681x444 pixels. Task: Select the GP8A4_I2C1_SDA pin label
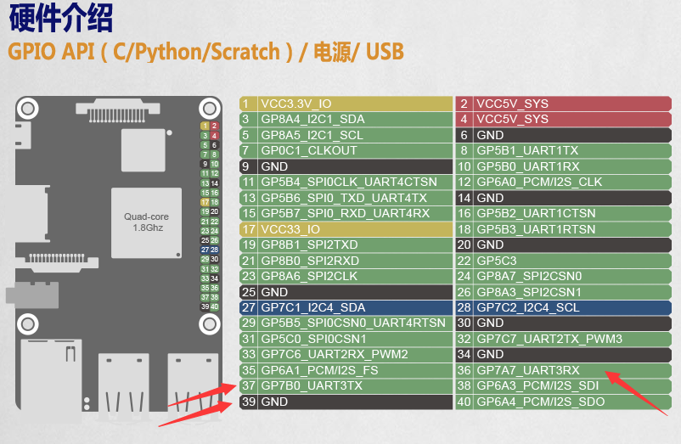pos(312,120)
